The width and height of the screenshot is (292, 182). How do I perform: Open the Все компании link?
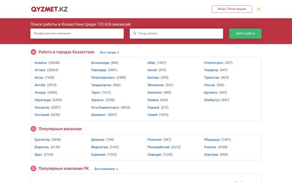coord(105,169)
